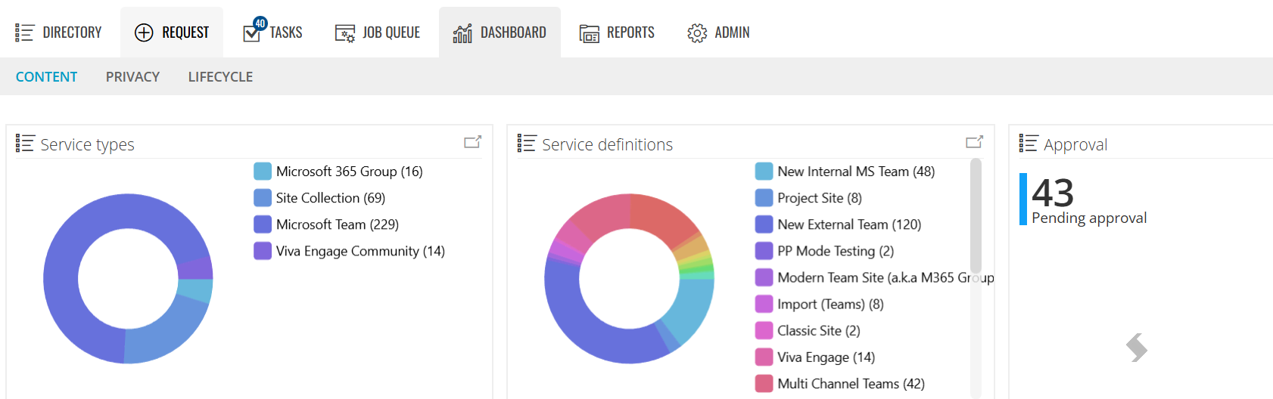Screen dimensions: 1273x399
Task: Click the list icon beside the Approval title
Action: coord(1029,144)
